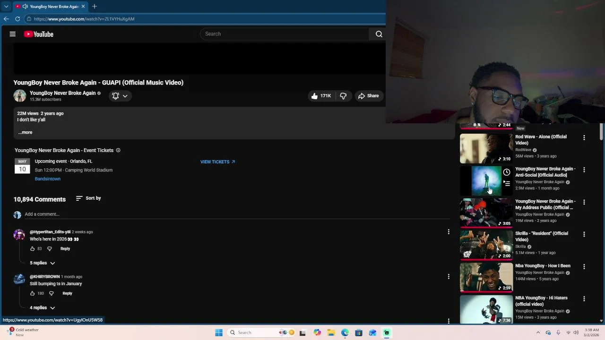Image resolution: width=605 pixels, height=340 pixels.
Task: Expand 4 replies under KHIRYBROWN comment
Action: 43,308
